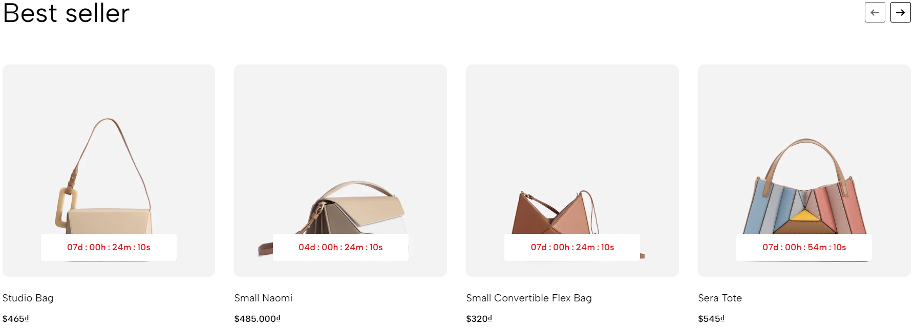Screen dimensions: 914x328
Task: Click the Best seller heading
Action: tap(67, 13)
